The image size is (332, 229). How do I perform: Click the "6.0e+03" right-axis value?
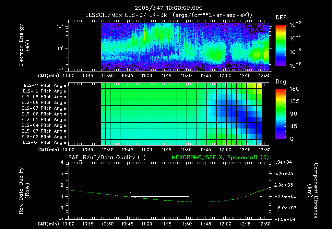pos(284,173)
